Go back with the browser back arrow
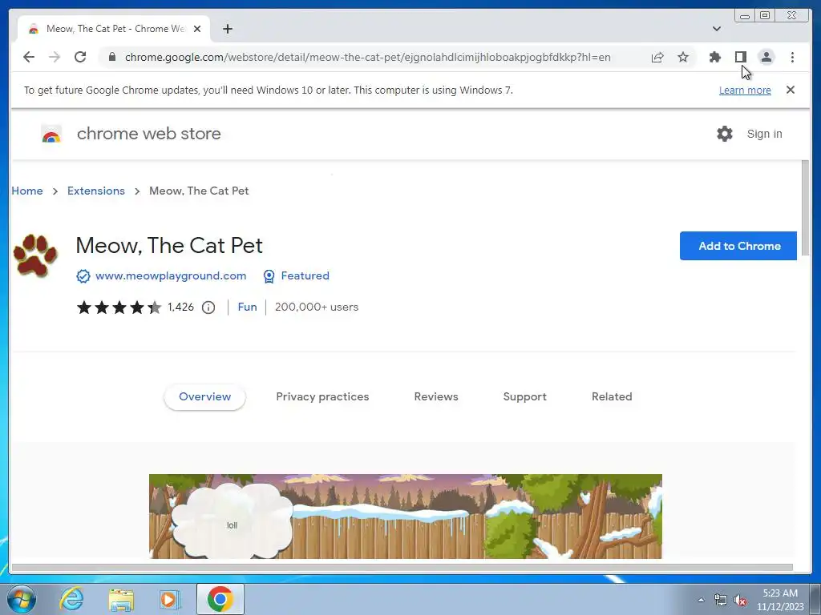The image size is (821, 615). click(x=29, y=57)
